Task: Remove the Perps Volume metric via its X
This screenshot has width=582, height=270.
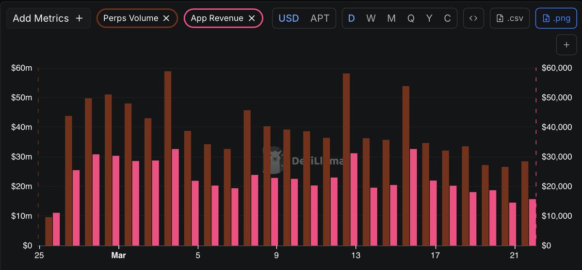Action: 166,18
